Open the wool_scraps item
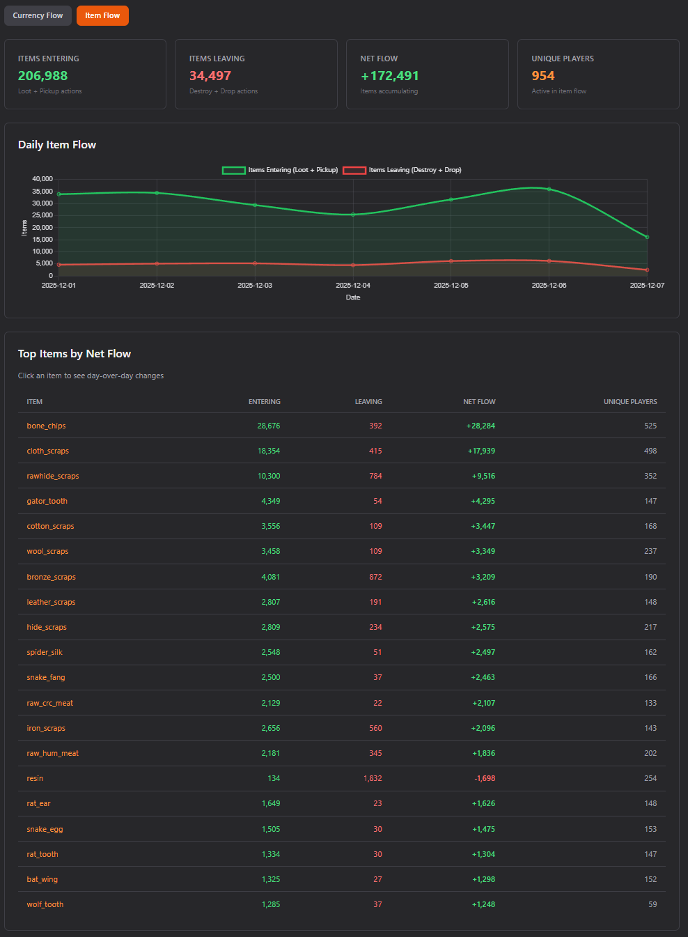688x937 pixels. click(x=47, y=551)
